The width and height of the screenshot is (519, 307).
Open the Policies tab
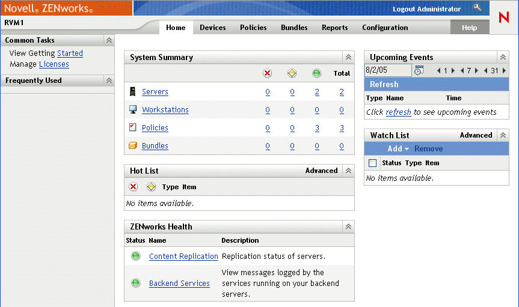tap(253, 28)
